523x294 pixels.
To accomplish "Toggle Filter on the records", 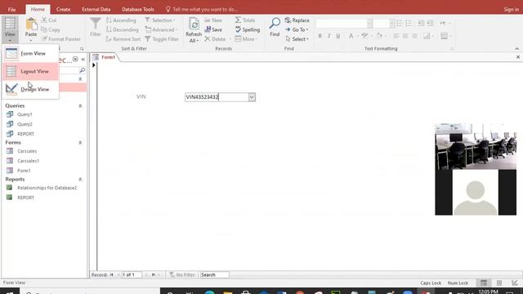I will click(x=162, y=39).
